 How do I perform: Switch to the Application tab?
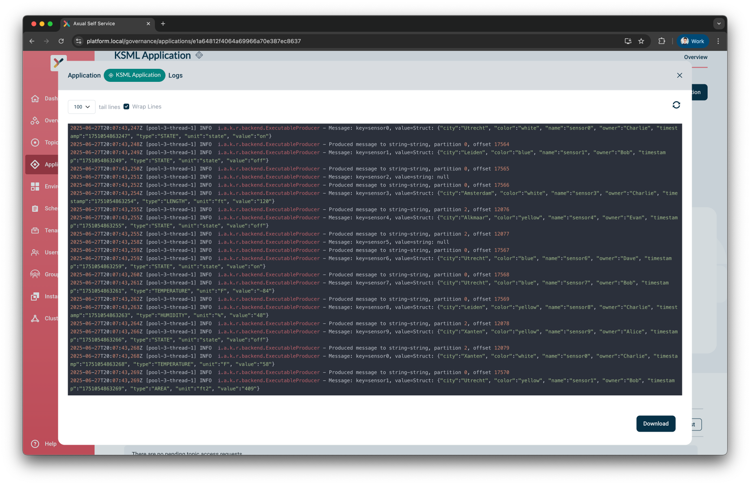click(x=84, y=75)
